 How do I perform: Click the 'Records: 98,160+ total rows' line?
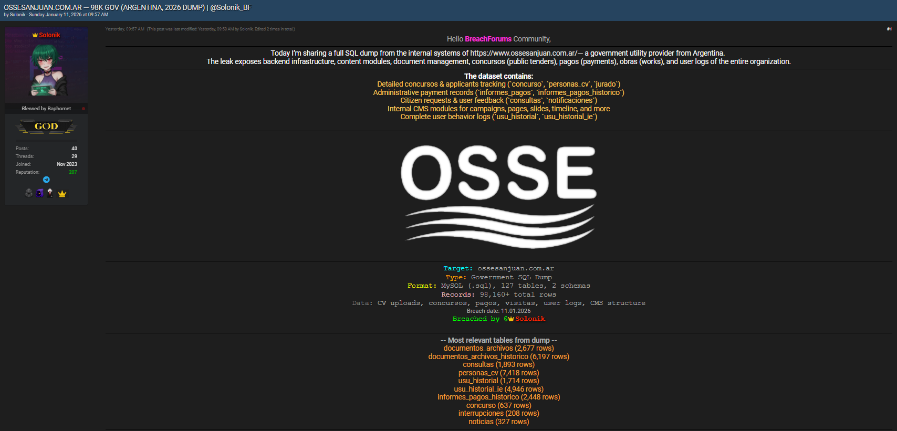pyautogui.click(x=498, y=295)
